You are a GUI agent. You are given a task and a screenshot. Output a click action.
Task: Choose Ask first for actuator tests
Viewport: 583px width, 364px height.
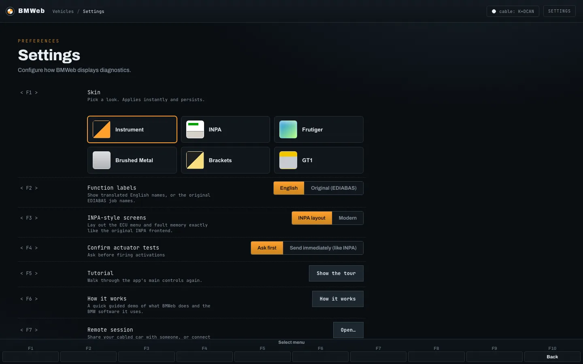click(267, 248)
